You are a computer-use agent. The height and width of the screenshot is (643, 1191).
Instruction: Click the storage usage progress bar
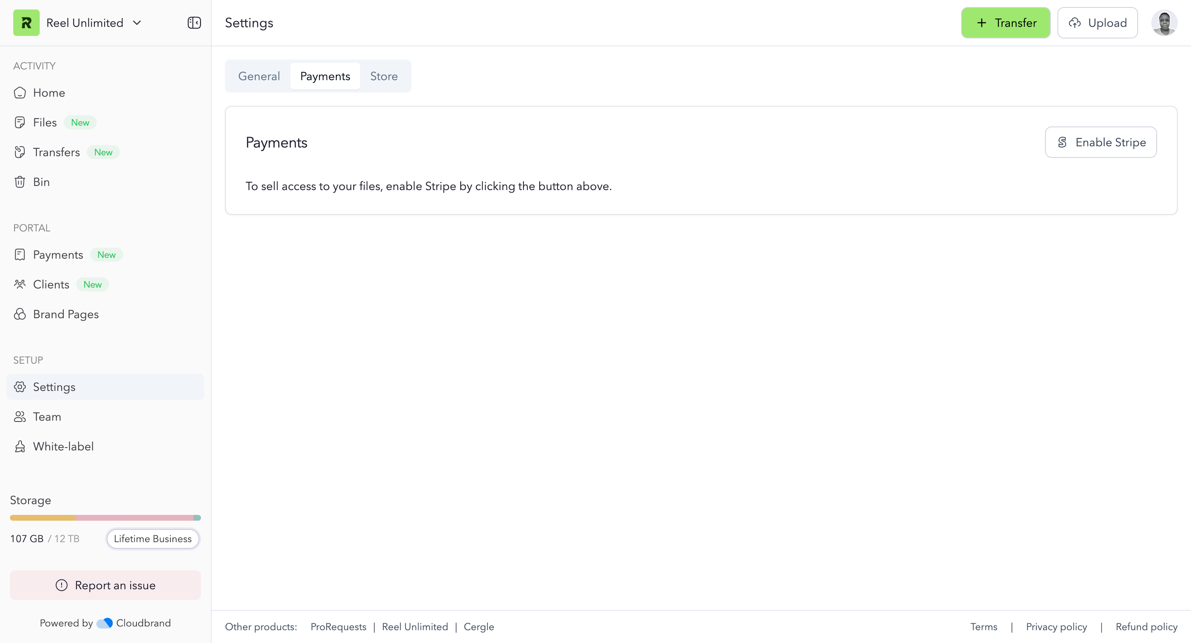pos(105,517)
